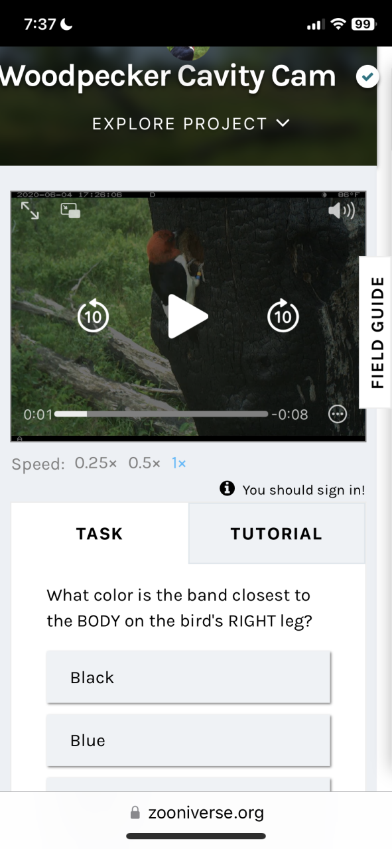Set playback speed to 0.5×

tap(145, 463)
